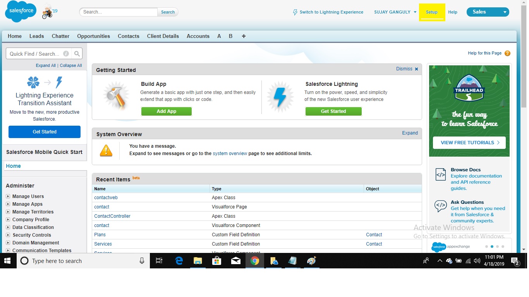Viewport: 529px width, 297px height.
Task: Click the Browse Docs code icon
Action: pyautogui.click(x=441, y=175)
